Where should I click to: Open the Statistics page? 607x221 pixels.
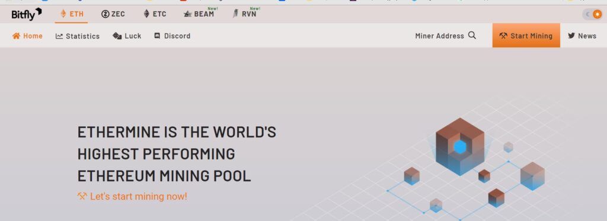coord(78,36)
